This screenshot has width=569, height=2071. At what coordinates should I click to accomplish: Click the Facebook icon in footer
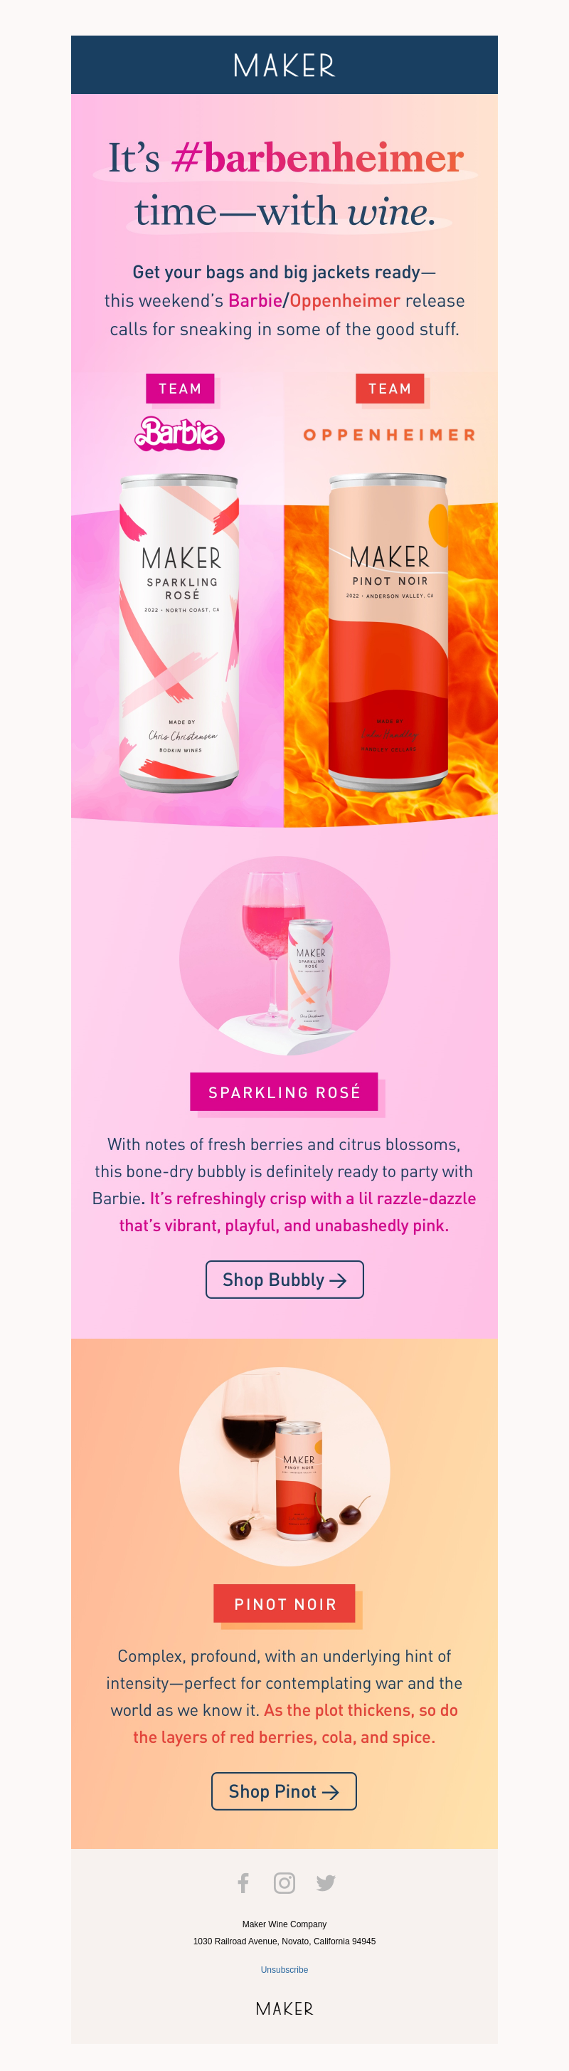243,1882
